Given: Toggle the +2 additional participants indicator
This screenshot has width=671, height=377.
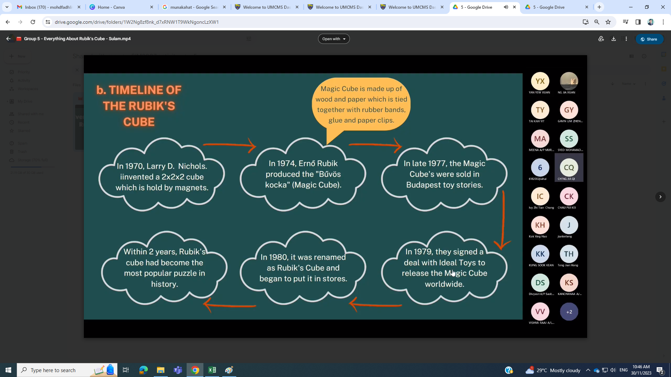Looking at the screenshot, I should pos(569,312).
